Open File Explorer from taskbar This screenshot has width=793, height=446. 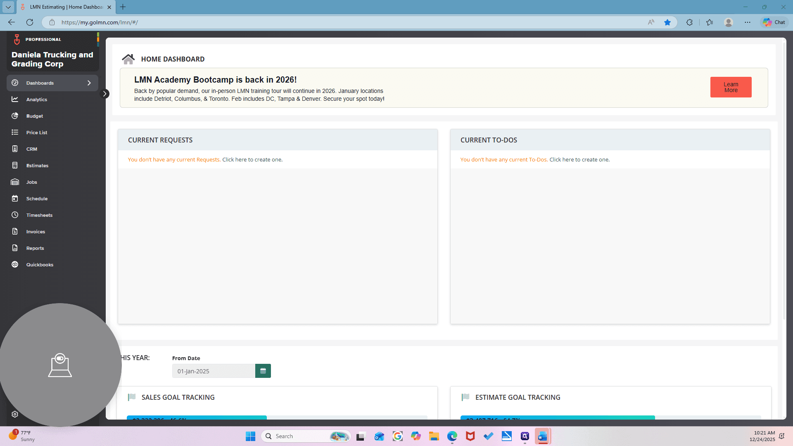pos(434,436)
